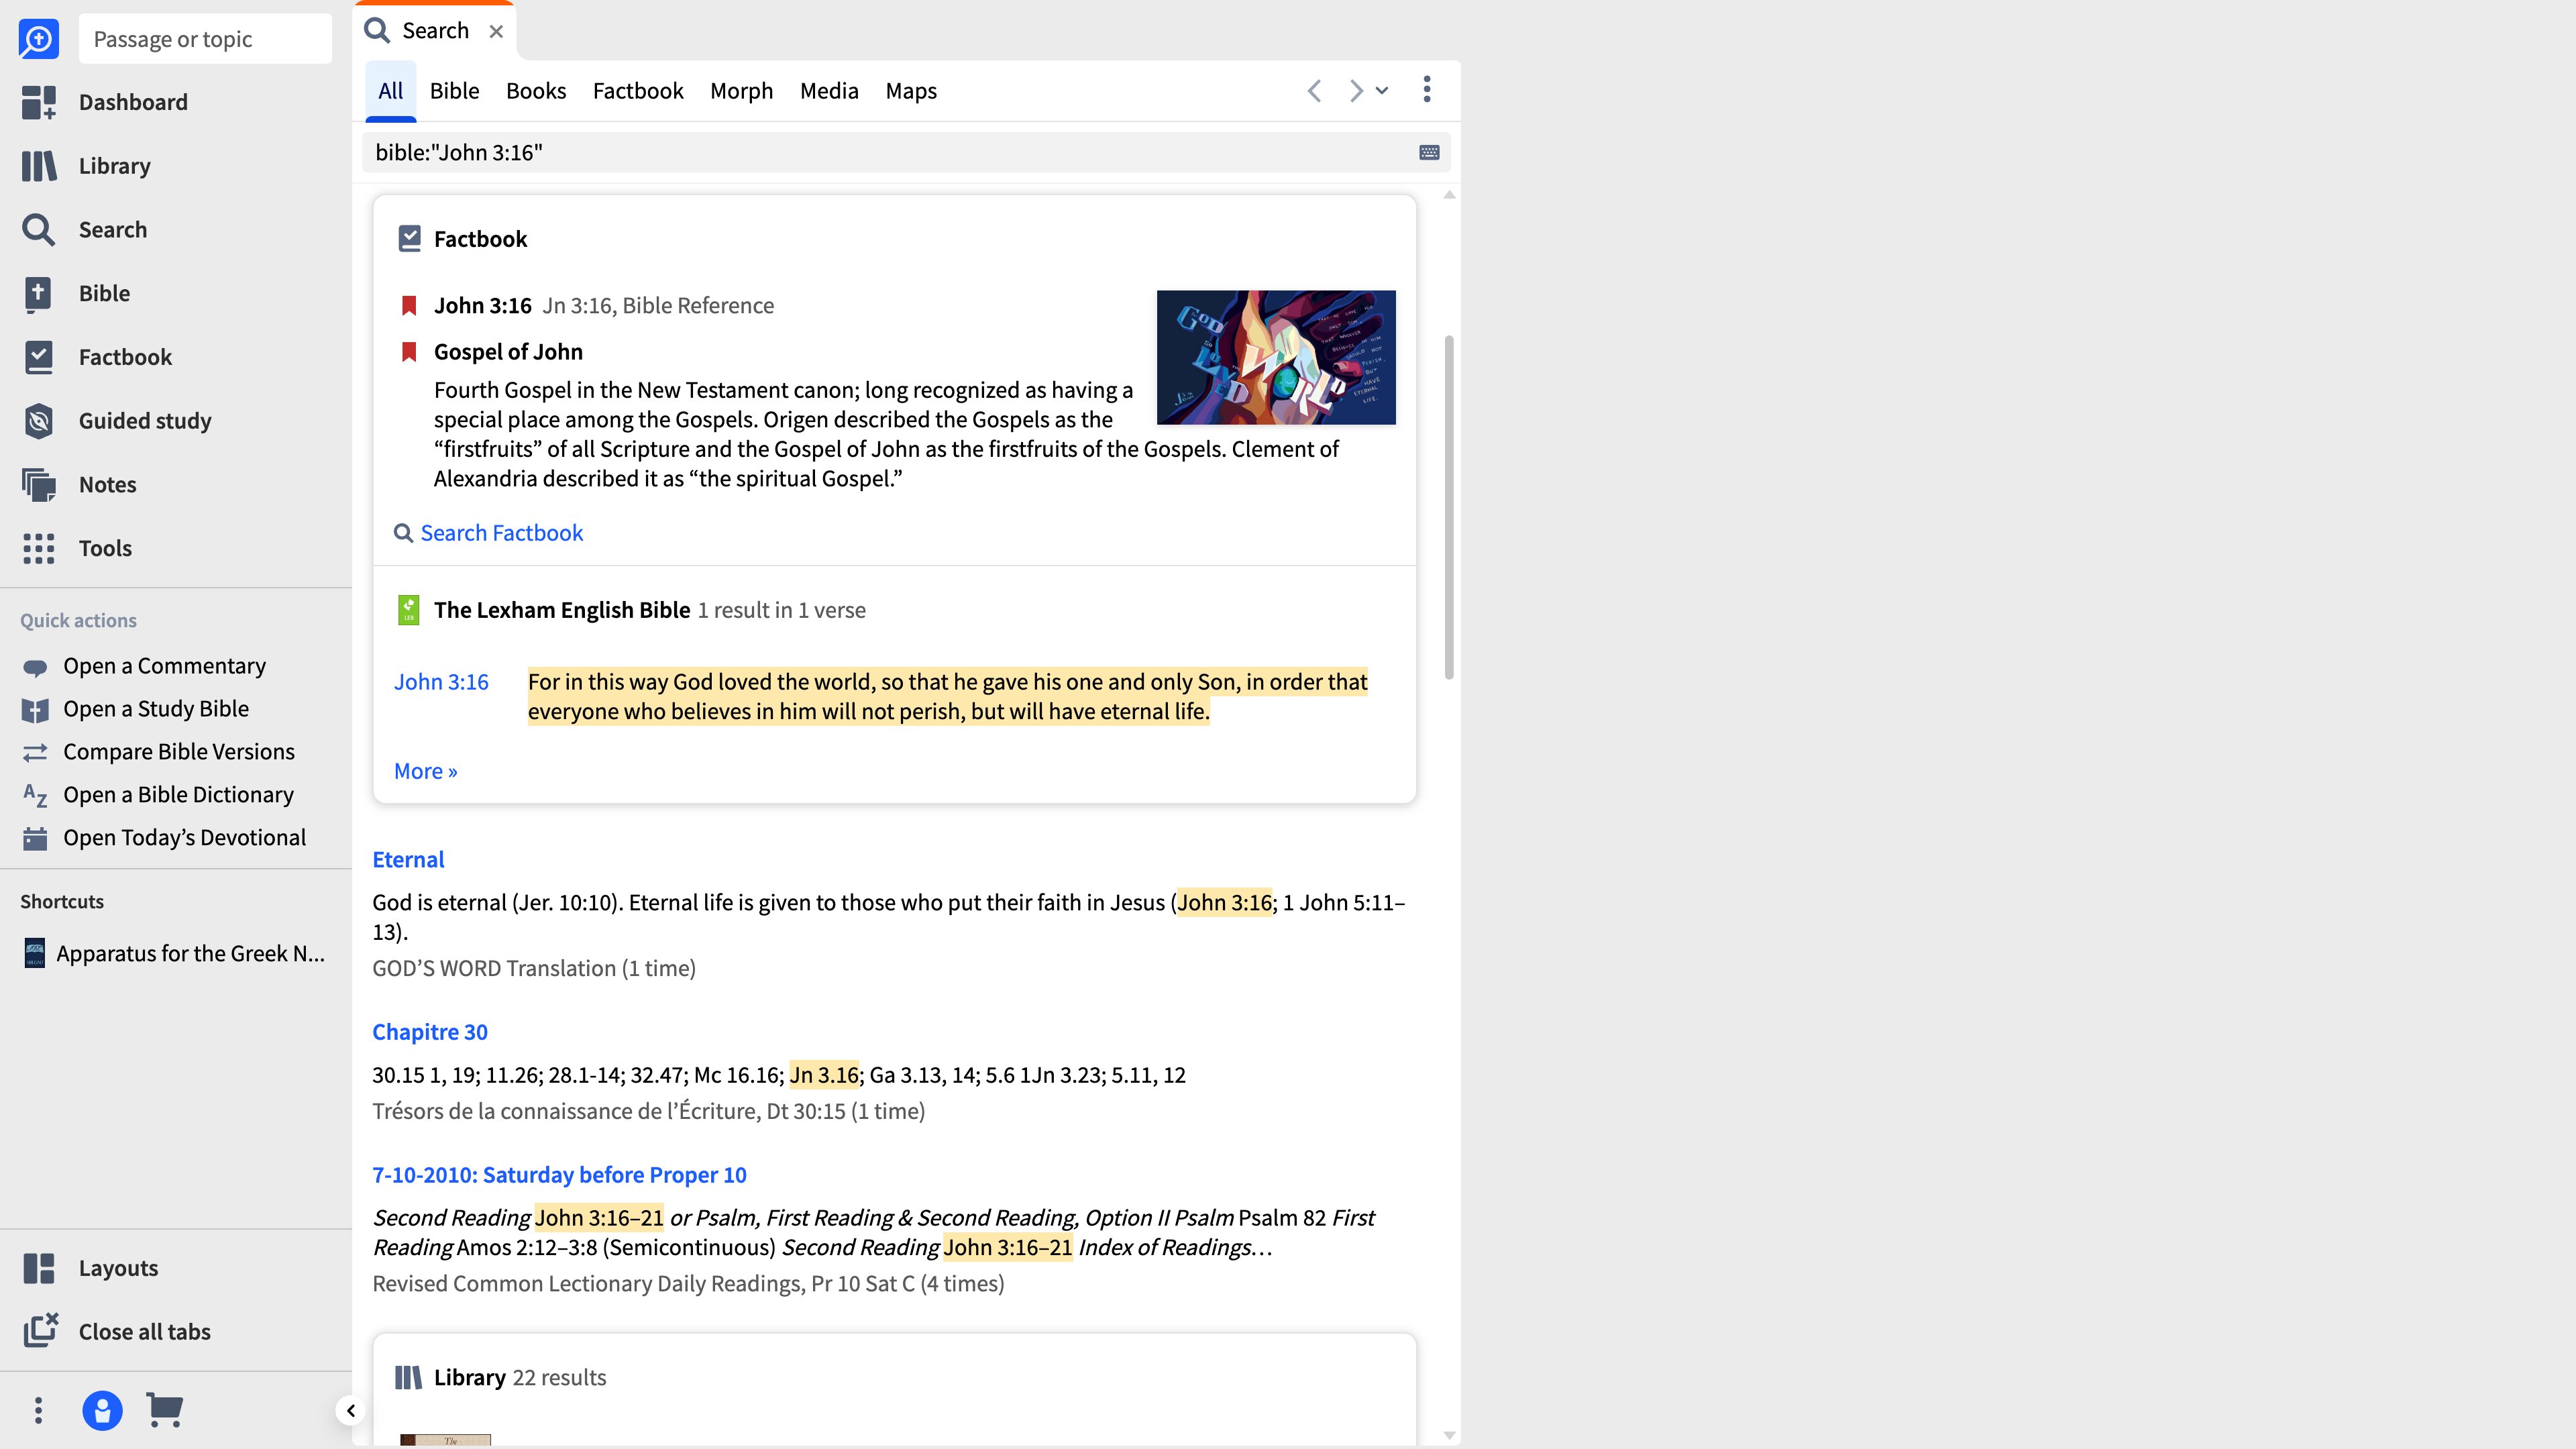
Task: Open The Lexham English Bible heading
Action: pyautogui.click(x=562, y=611)
